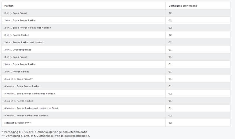
Task: Click the €2 price for Internet & Kabel TV
Action: coord(170,123)
